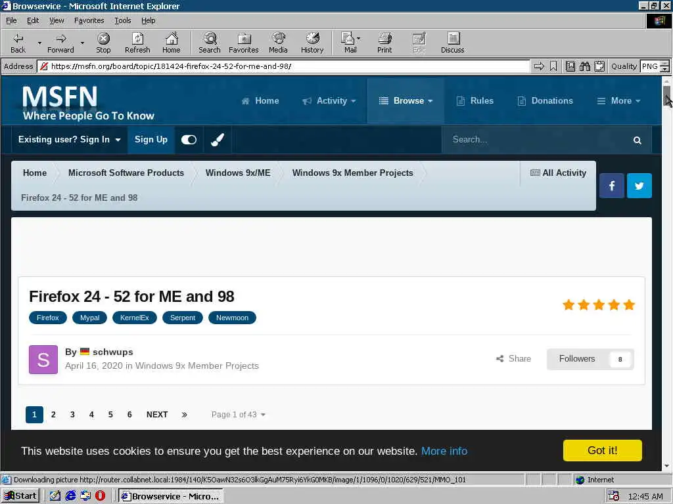Image resolution: width=673 pixels, height=504 pixels.
Task: Click the Go arrow beside address bar
Action: coord(539,66)
